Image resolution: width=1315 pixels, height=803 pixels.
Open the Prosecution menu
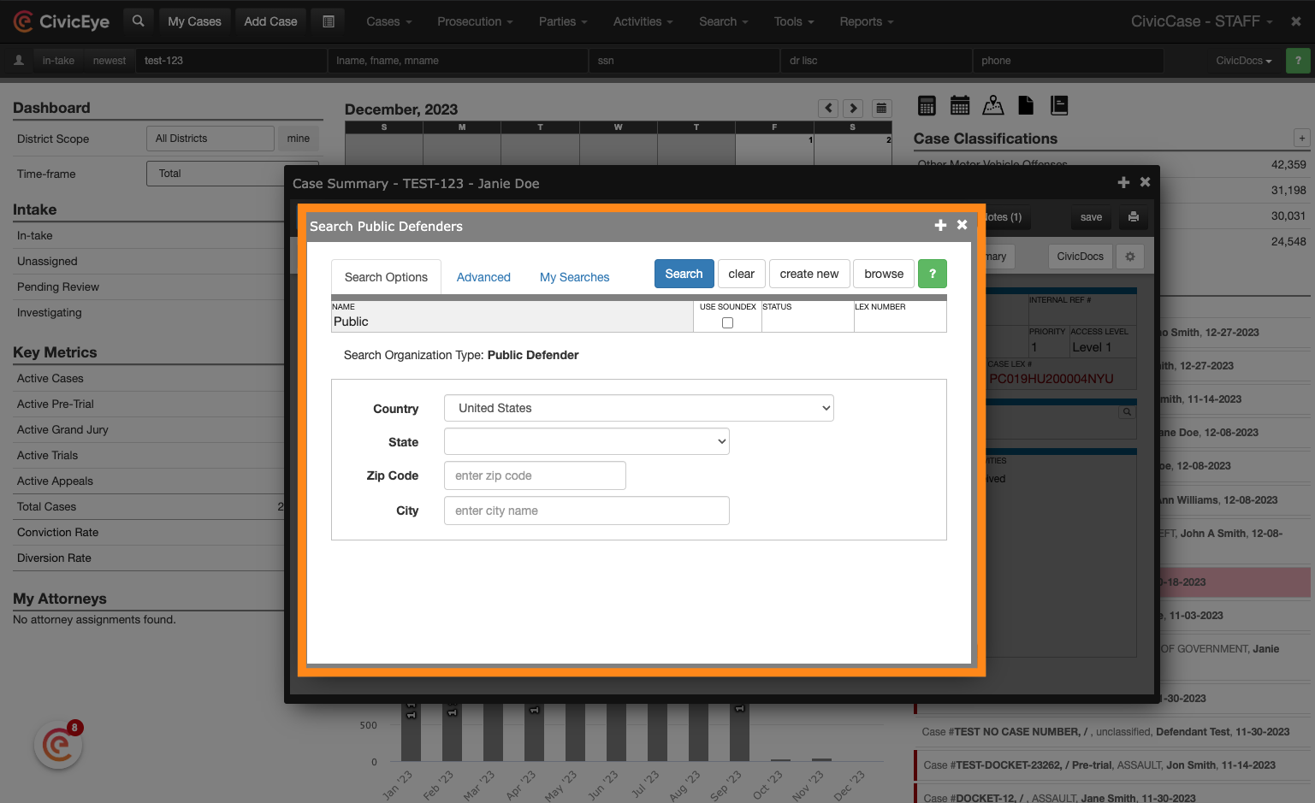coord(475,21)
